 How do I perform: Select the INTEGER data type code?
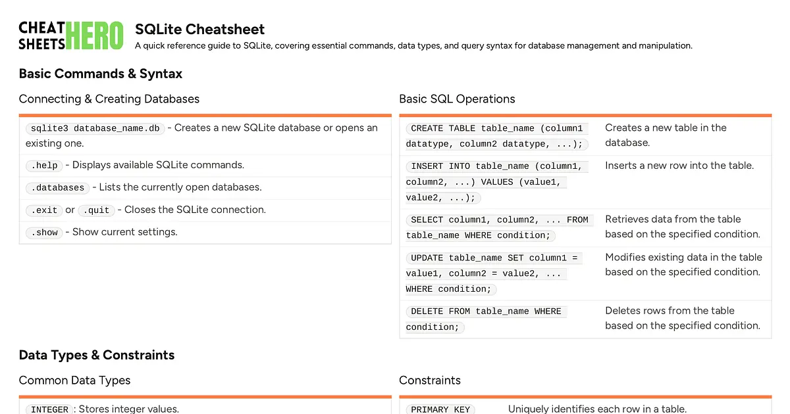[50, 409]
